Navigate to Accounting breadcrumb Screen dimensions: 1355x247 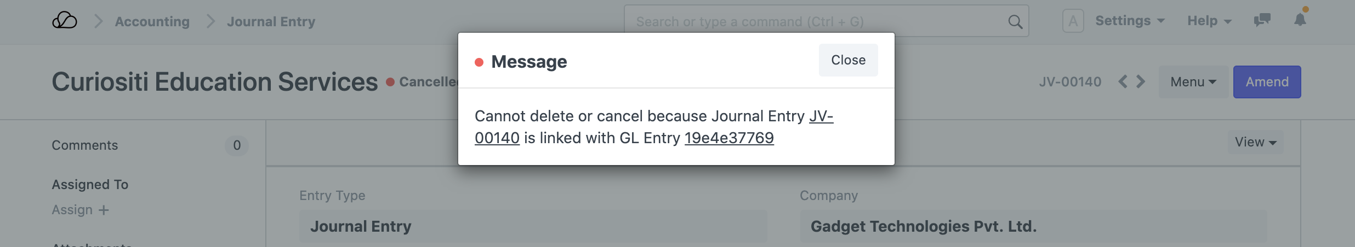(152, 22)
